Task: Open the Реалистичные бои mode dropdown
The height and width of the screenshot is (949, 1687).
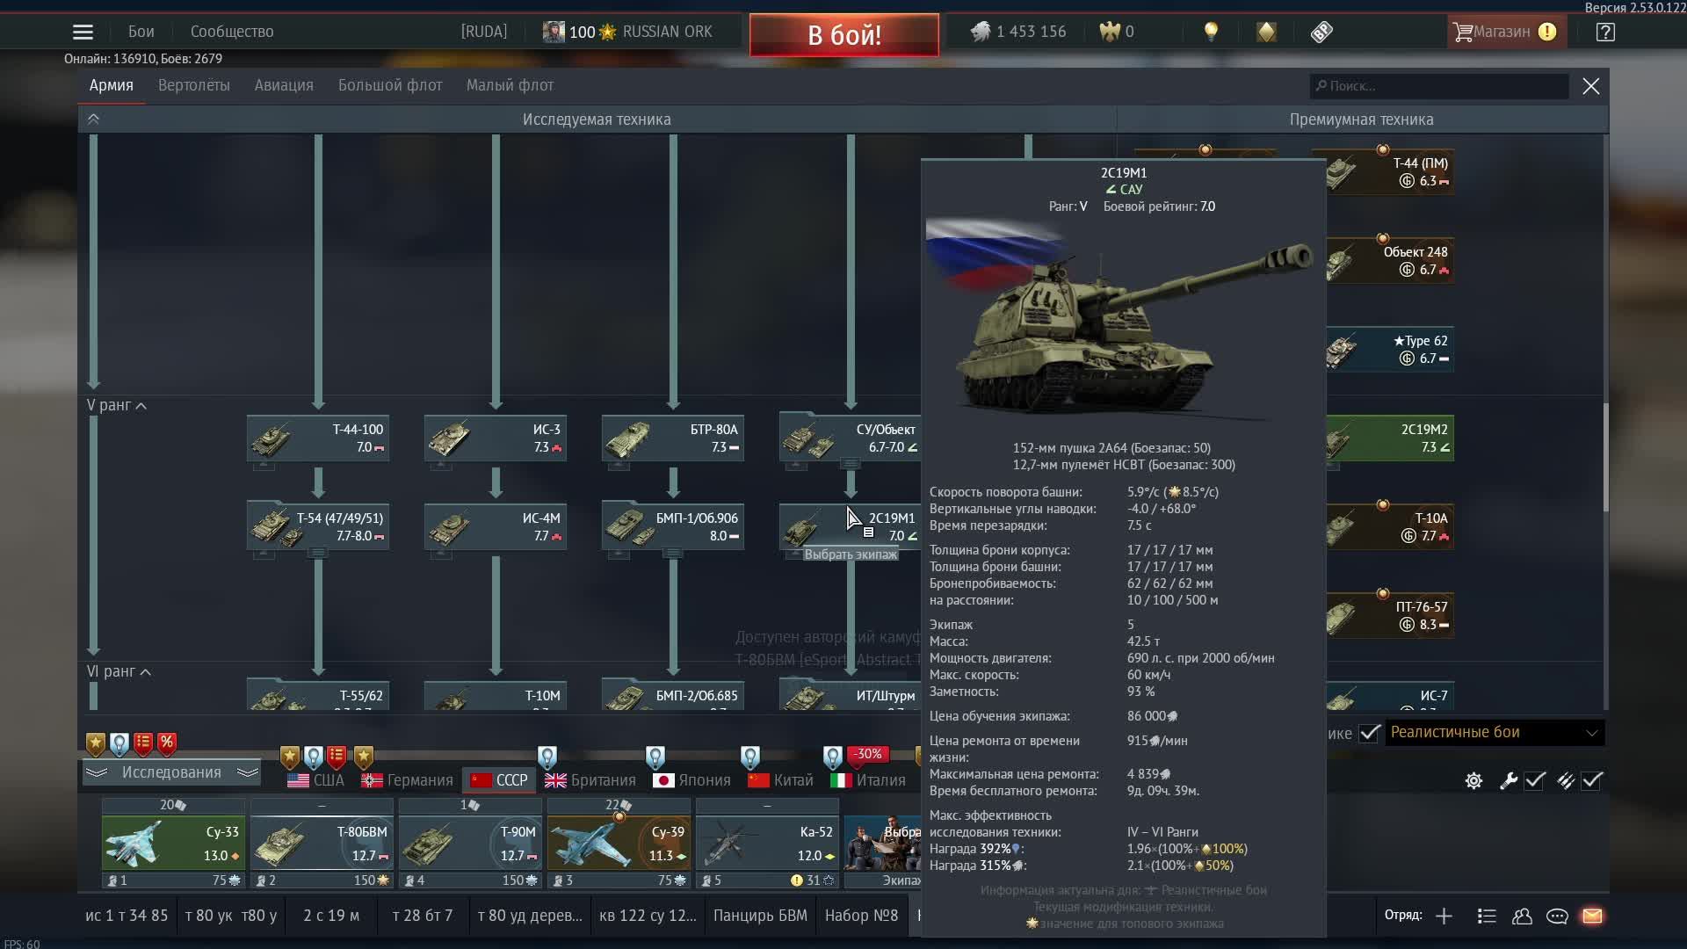Action: coord(1494,733)
